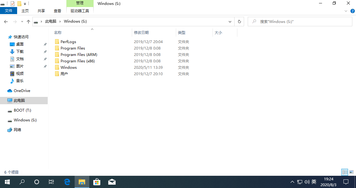Viewport: 356px width, 188px height.
Task: Select the Program Files folder name
Action: [73, 48]
